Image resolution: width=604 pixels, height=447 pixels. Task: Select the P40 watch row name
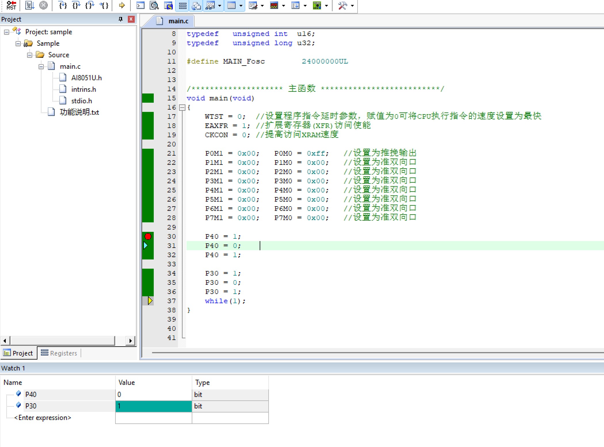31,394
